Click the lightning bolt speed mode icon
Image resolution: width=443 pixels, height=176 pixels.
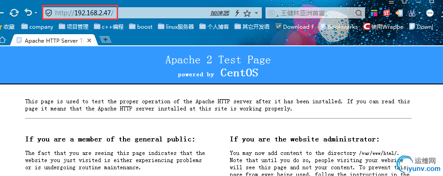237,13
